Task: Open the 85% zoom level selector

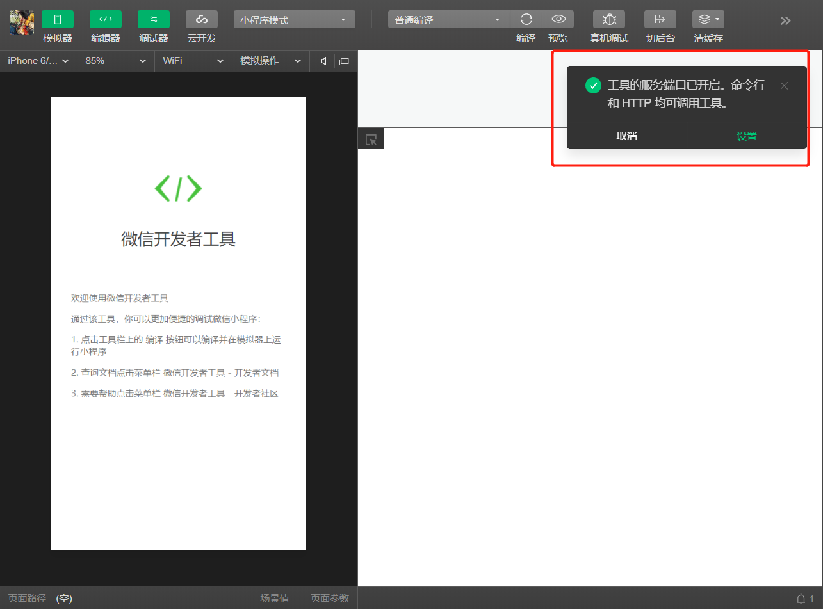Action: [115, 61]
